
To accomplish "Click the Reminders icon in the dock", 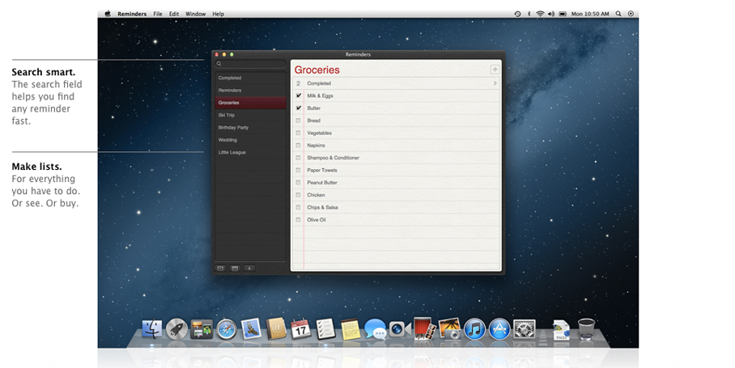I will pyautogui.click(x=325, y=328).
